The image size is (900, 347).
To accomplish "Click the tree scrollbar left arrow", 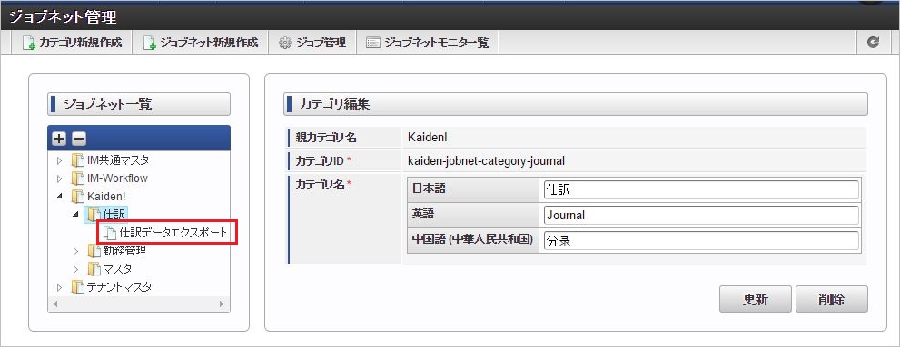I will point(55,304).
